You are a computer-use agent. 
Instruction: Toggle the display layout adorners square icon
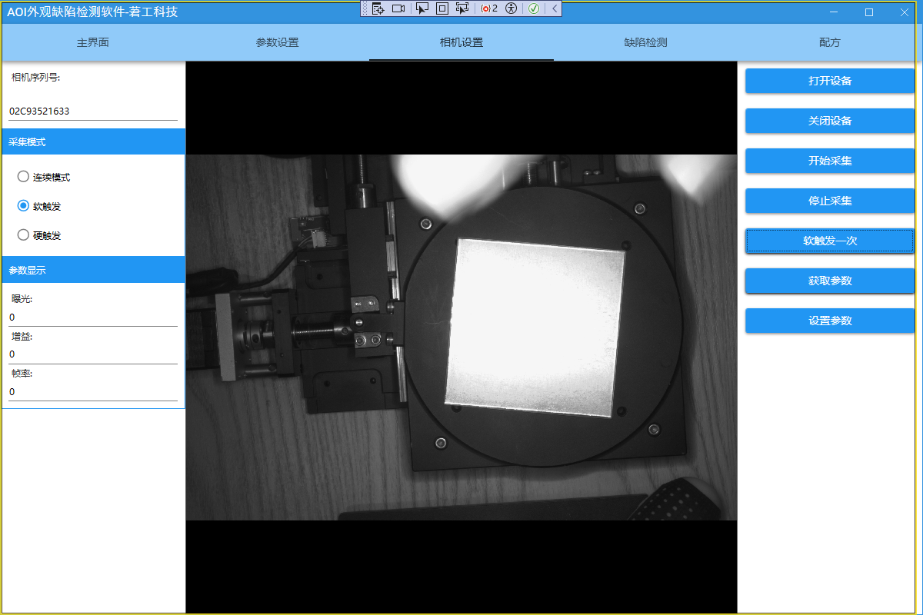[442, 8]
